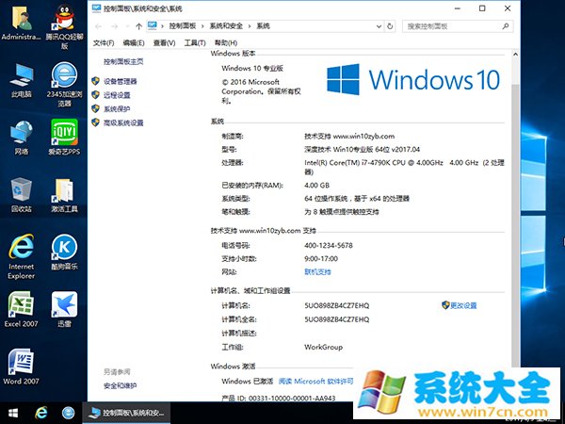Launch 迅雷 (Thunder) desktop icon

pyautogui.click(x=64, y=309)
